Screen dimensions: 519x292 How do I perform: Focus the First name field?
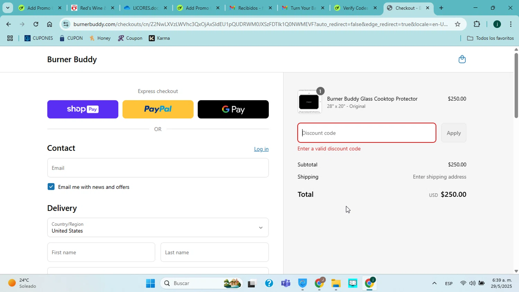(x=101, y=253)
